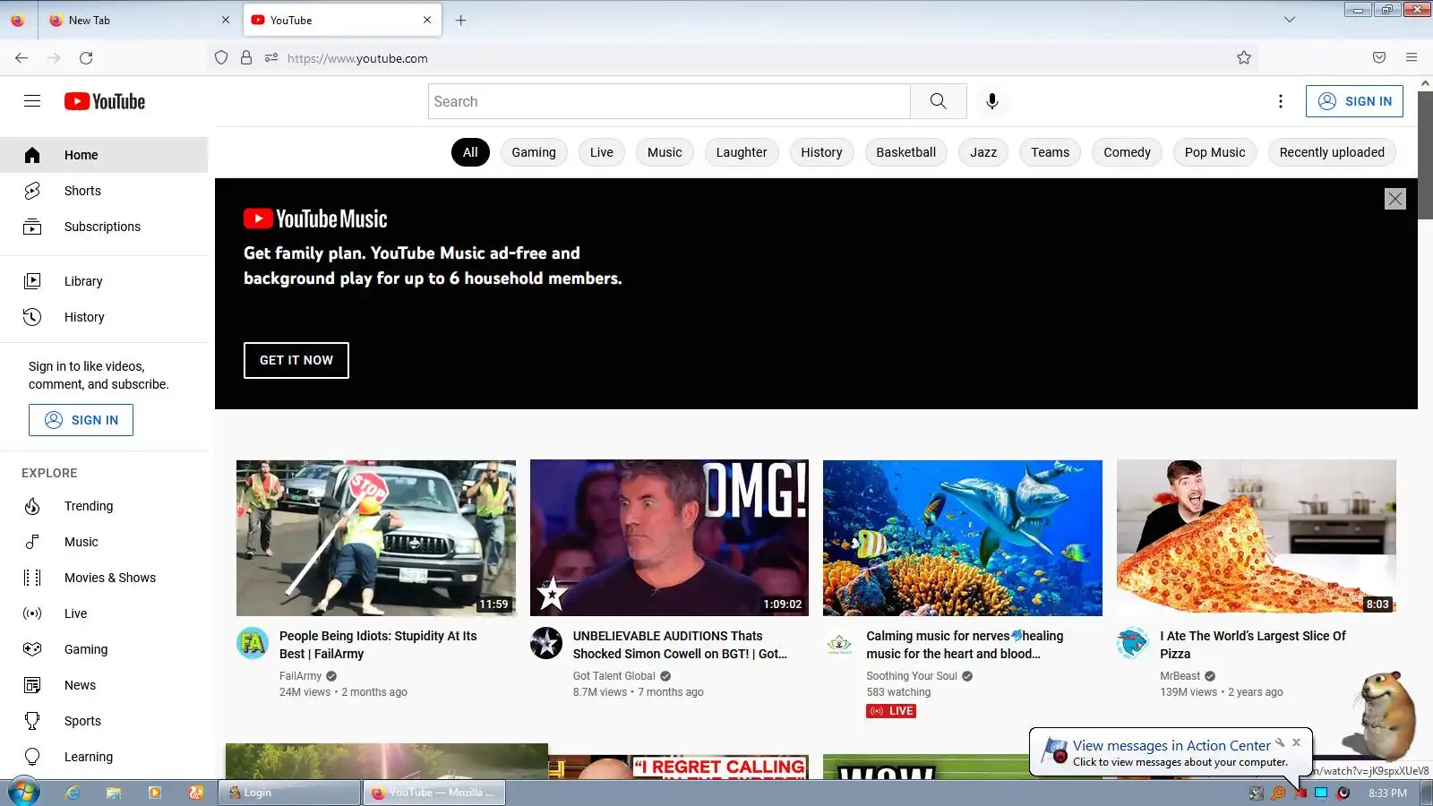Screen dimensions: 1433x806
Task: Open the Save to Pocket icon
Action: [1379, 58]
